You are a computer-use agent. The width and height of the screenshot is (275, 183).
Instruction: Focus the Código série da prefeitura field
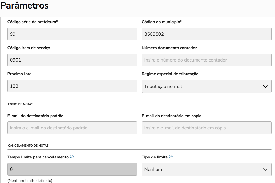coord(72,34)
